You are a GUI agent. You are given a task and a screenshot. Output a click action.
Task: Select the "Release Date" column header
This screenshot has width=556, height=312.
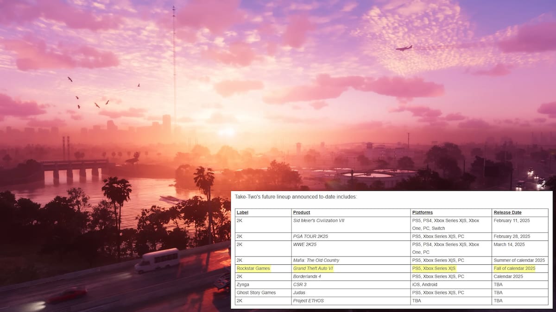click(x=507, y=213)
